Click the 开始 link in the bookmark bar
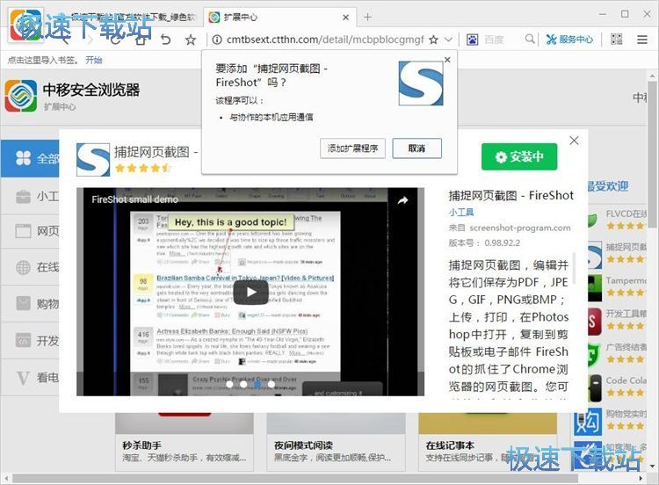 [x=94, y=60]
